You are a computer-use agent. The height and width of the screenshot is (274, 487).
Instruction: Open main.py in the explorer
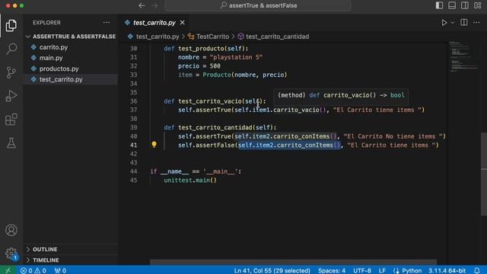[51, 58]
